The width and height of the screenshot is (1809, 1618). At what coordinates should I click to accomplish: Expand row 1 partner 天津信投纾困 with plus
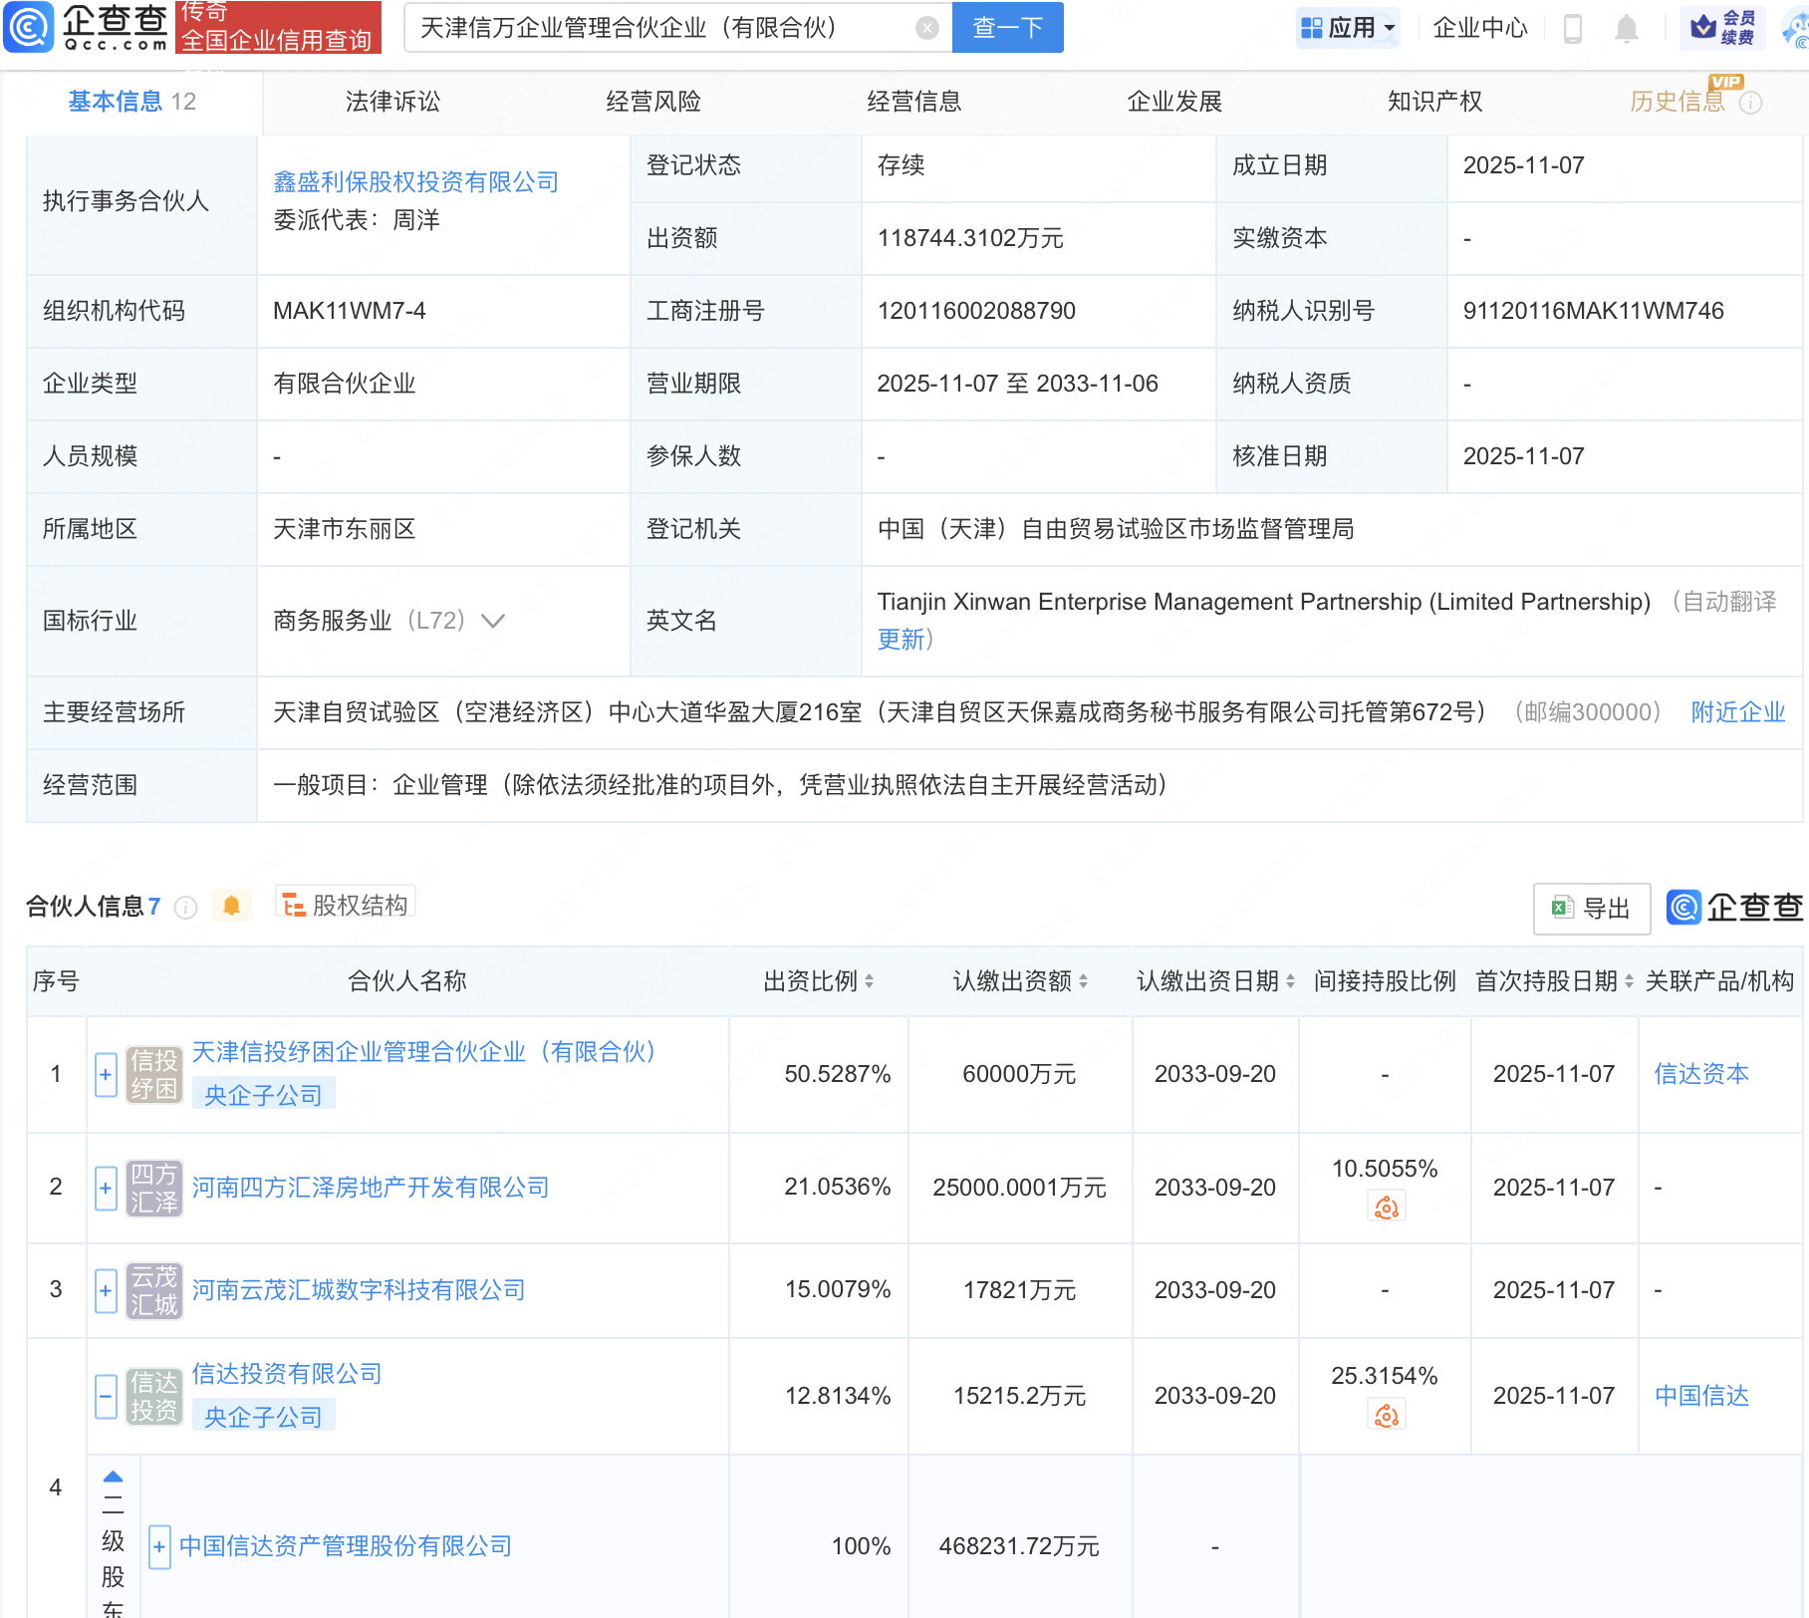click(106, 1075)
